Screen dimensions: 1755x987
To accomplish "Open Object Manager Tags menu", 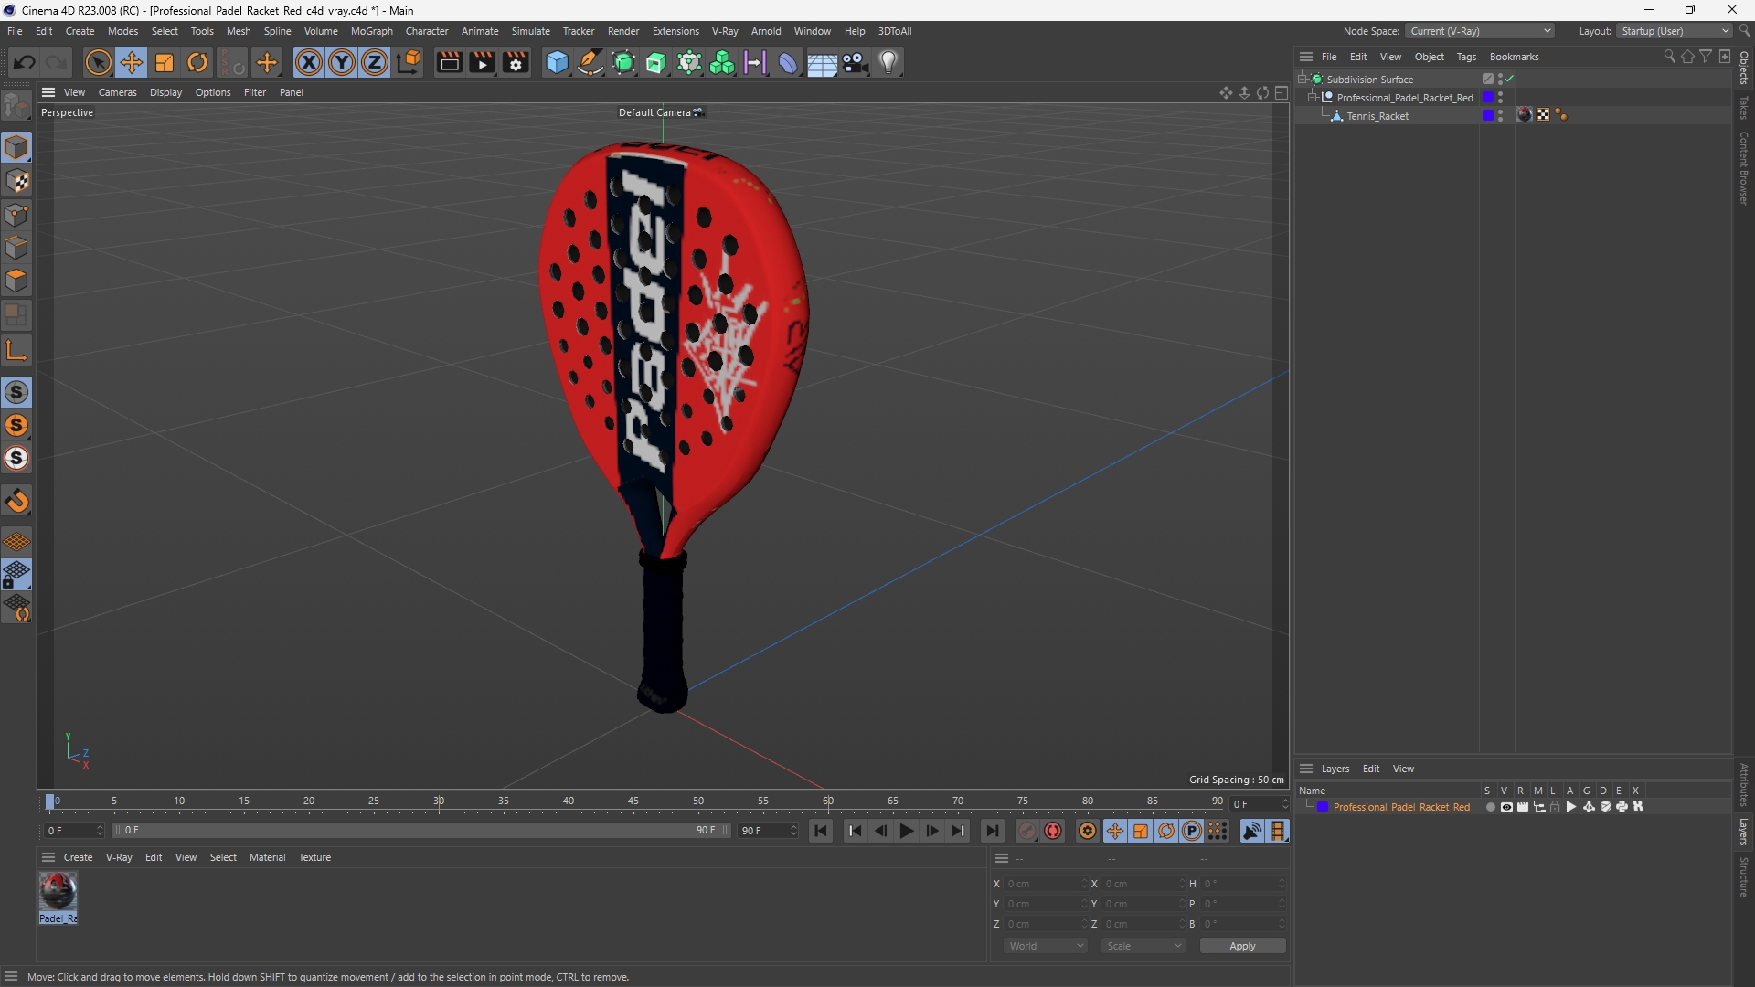I will click(1466, 57).
